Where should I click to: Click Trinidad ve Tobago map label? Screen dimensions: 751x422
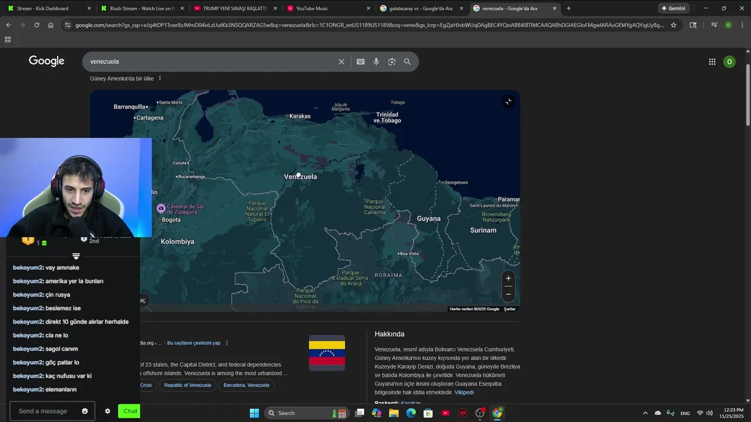point(387,118)
